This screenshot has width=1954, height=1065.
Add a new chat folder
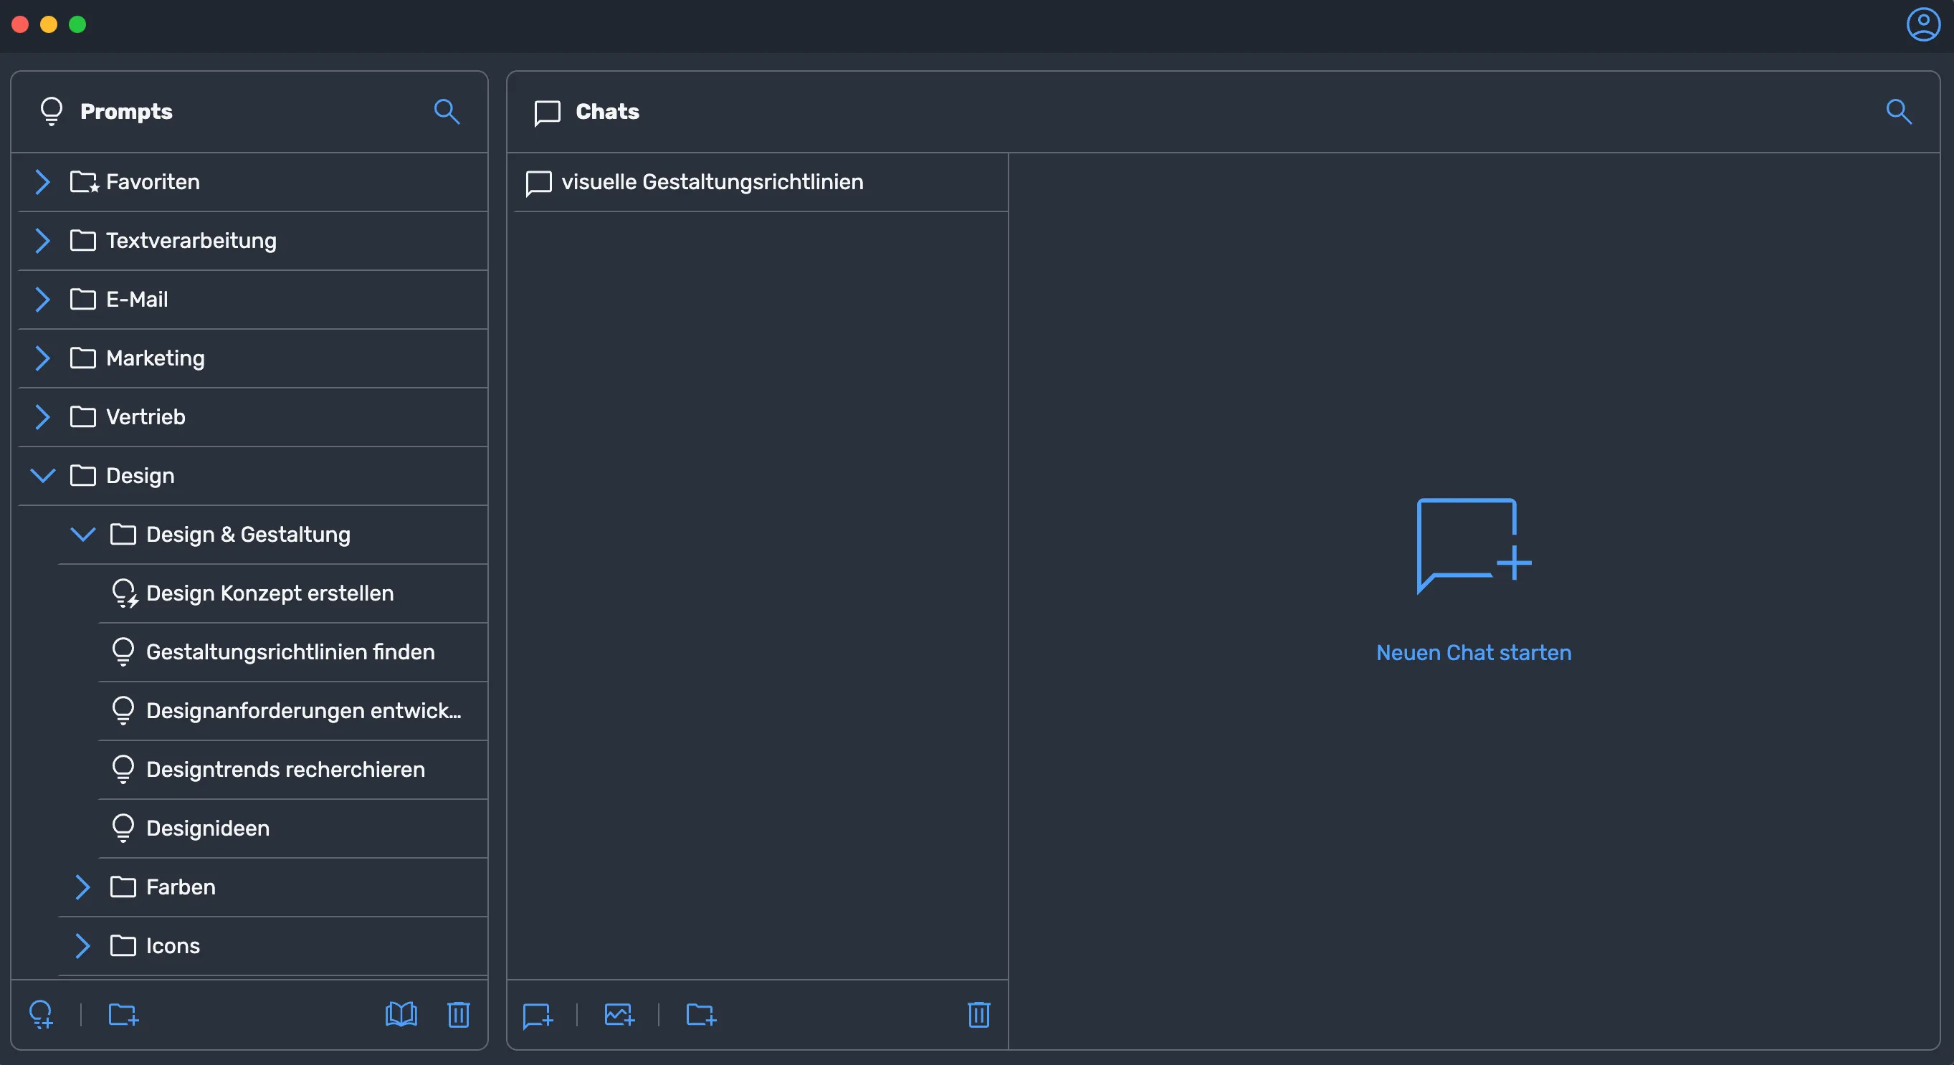pyautogui.click(x=701, y=1015)
